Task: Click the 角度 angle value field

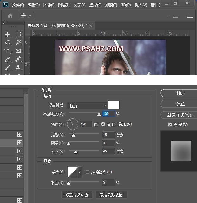Action: click(86, 124)
